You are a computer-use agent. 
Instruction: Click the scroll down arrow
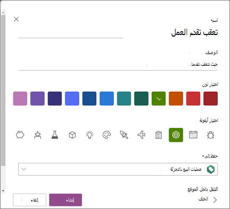[x=3, y=191]
